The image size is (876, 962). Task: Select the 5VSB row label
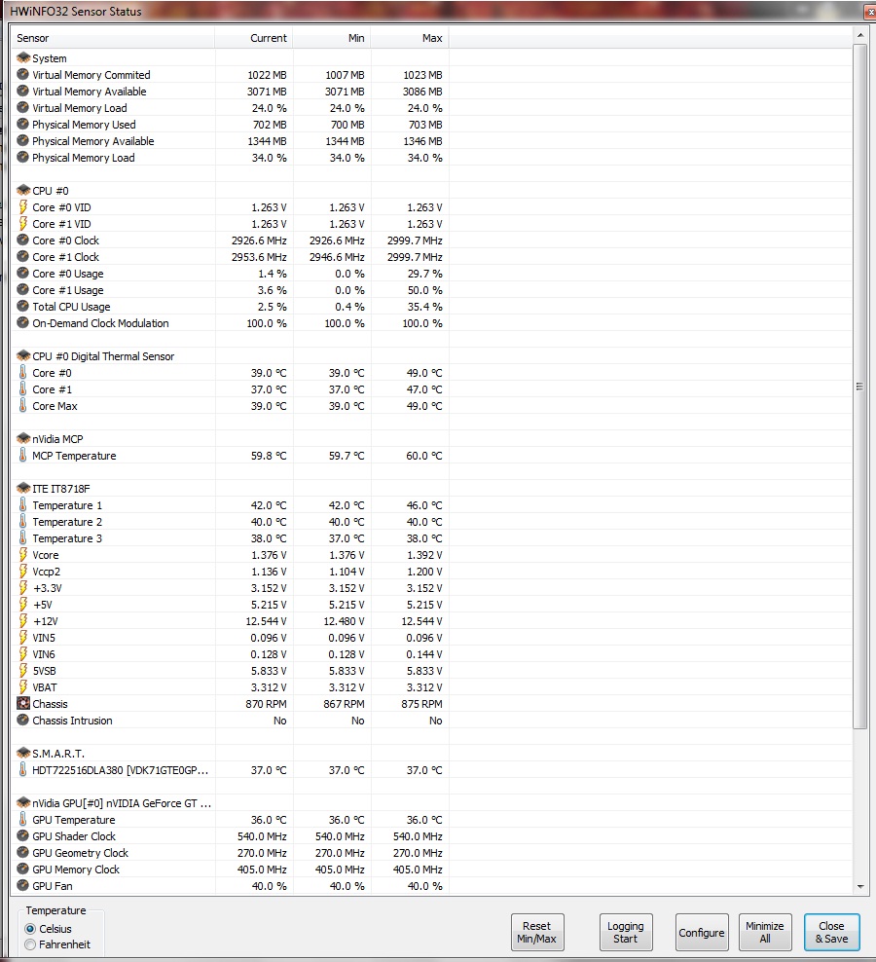coord(44,671)
